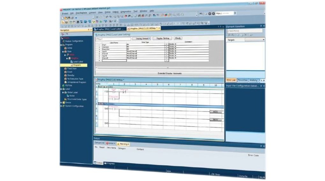Collapse the Global Label tree node
The width and height of the screenshot is (325, 181).
click(63, 92)
